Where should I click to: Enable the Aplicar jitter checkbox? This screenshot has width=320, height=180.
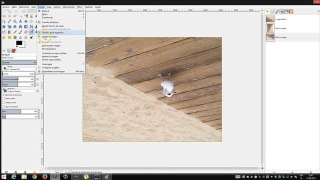click(3, 98)
